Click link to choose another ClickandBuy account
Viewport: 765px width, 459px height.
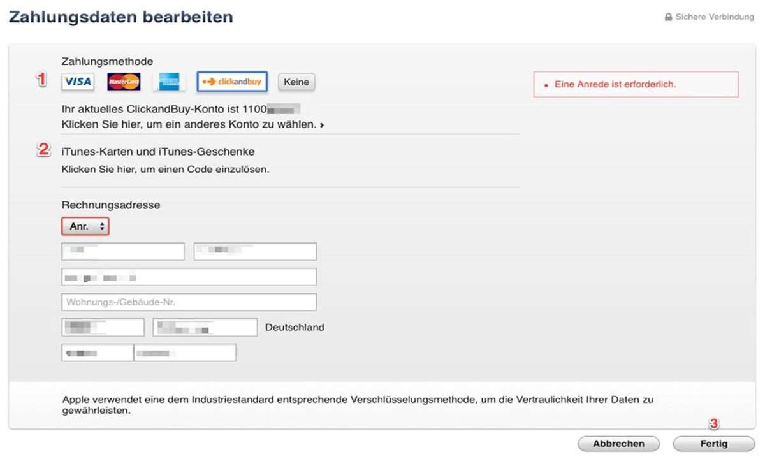pyautogui.click(x=193, y=124)
